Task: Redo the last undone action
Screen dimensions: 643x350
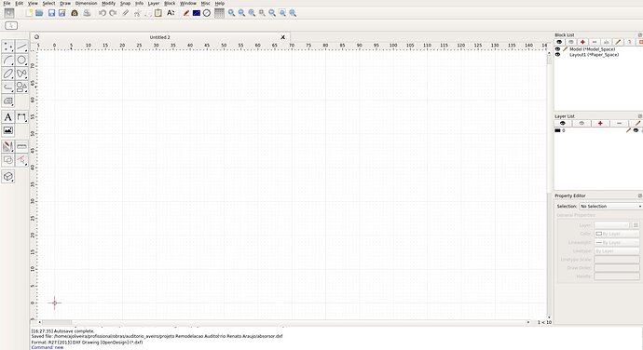Action: pyautogui.click(x=113, y=13)
